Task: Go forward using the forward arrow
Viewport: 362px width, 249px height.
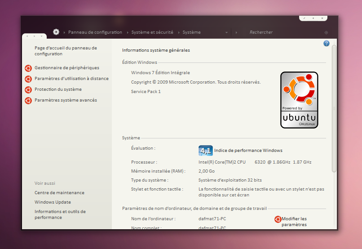Action: point(34,36)
